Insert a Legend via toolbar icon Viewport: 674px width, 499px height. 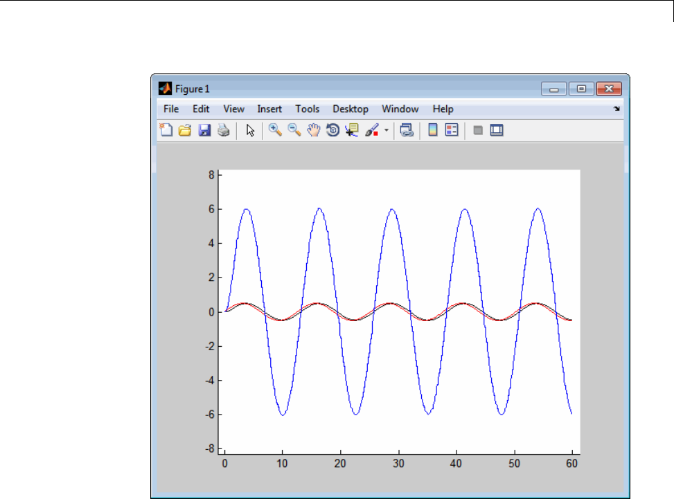(452, 129)
